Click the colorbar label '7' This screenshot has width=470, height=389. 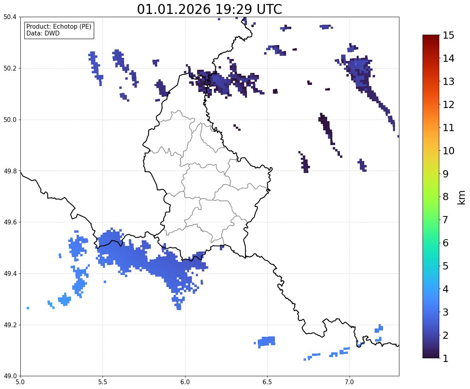coord(446,220)
